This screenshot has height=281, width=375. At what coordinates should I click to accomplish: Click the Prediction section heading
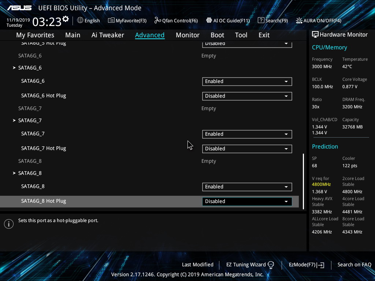[325, 146]
